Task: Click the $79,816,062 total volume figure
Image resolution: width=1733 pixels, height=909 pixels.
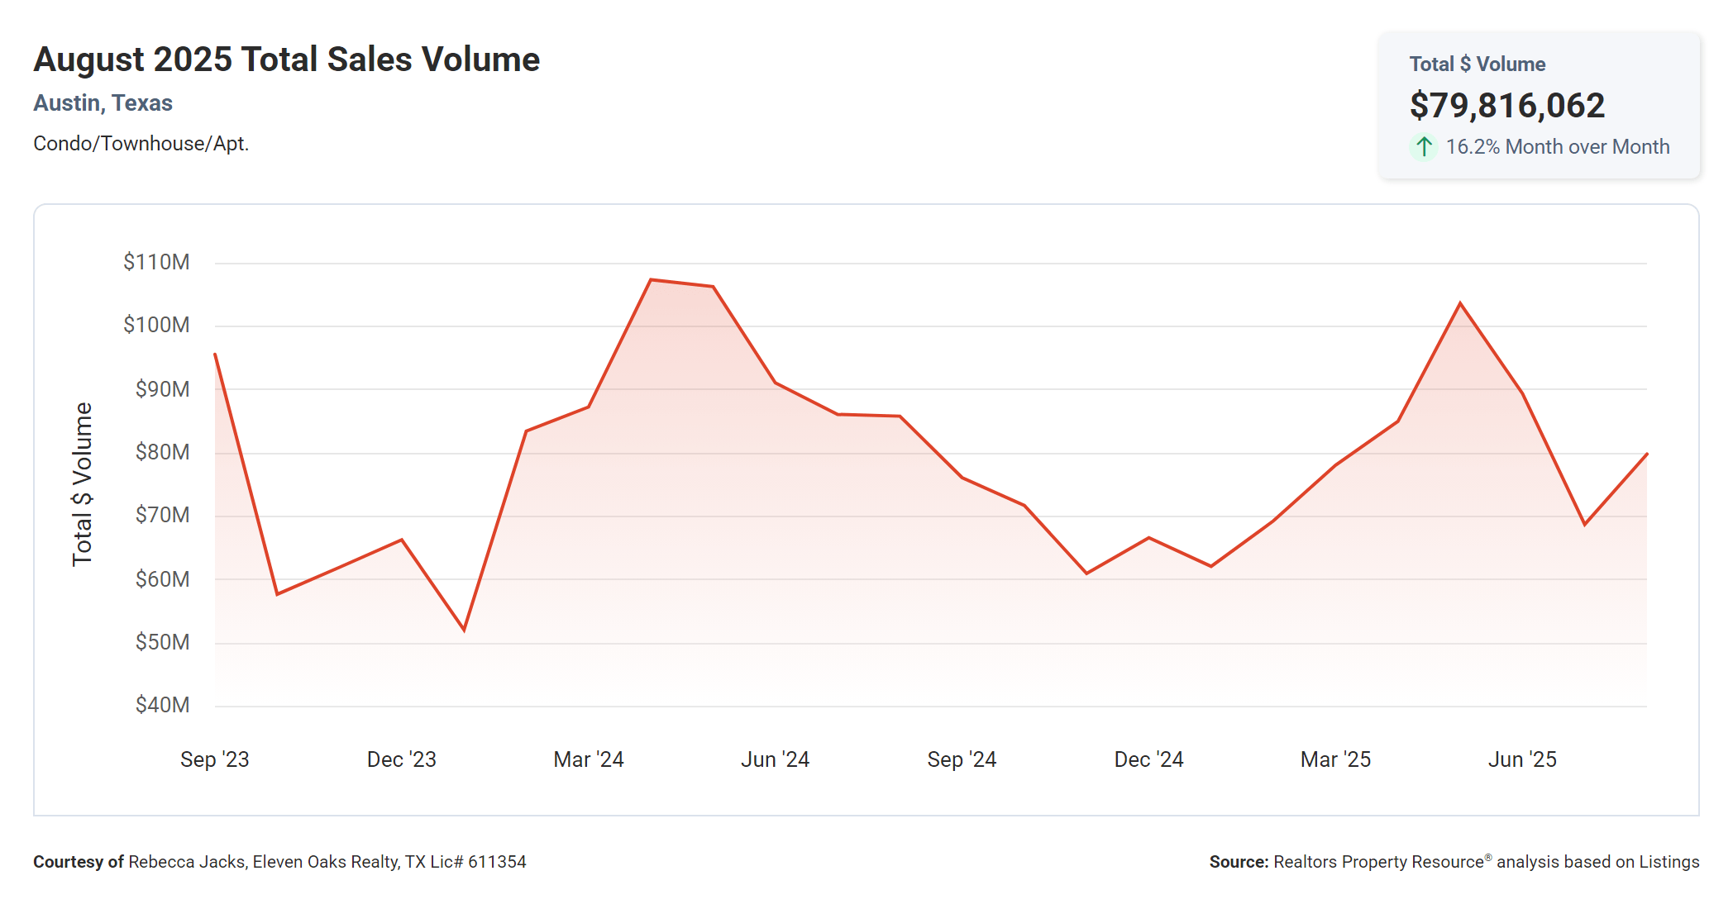Action: tap(1506, 106)
